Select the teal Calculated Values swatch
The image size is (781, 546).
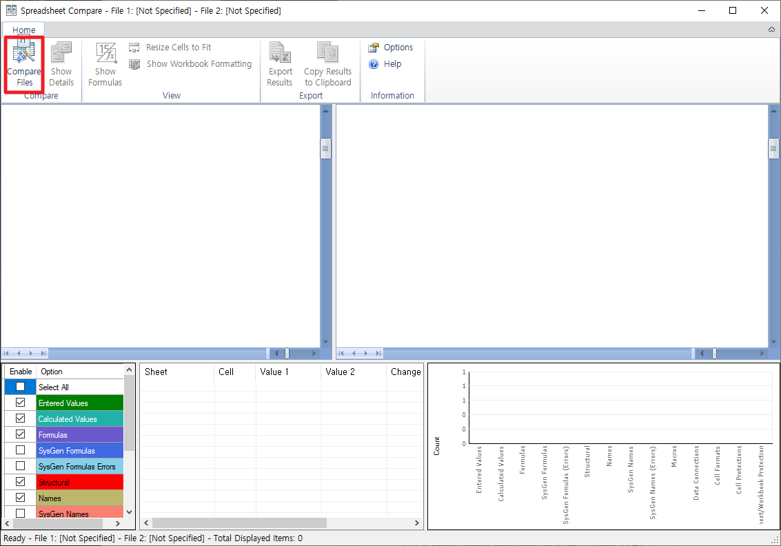(80, 419)
